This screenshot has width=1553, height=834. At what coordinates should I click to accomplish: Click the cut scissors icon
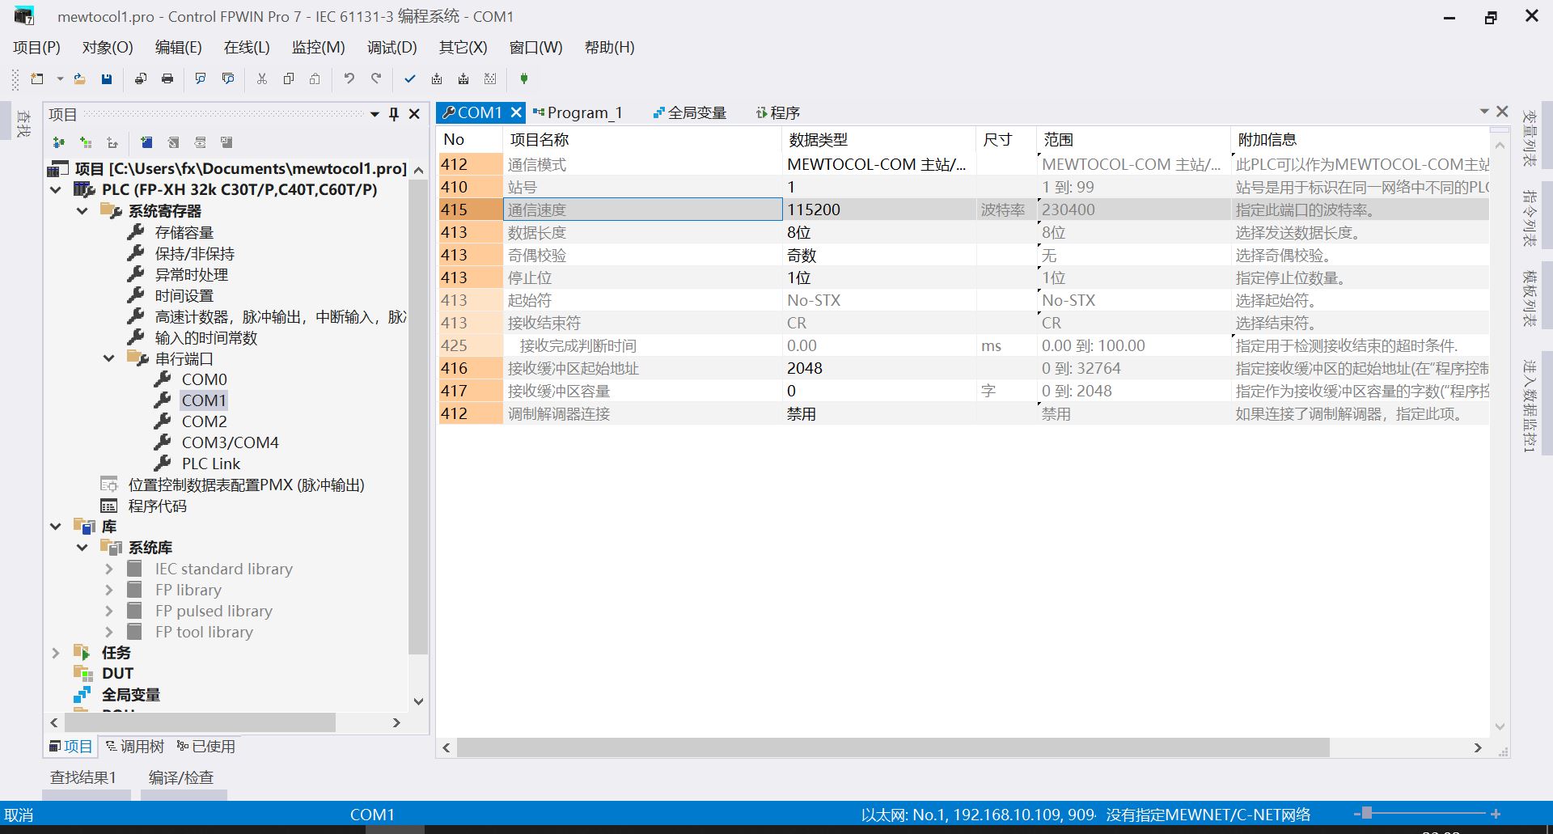pyautogui.click(x=261, y=78)
